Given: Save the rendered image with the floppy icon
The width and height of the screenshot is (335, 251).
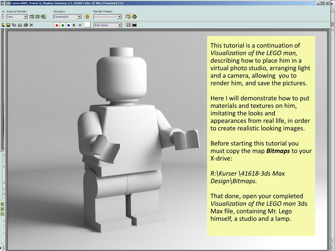Looking at the screenshot, I should (8, 25).
